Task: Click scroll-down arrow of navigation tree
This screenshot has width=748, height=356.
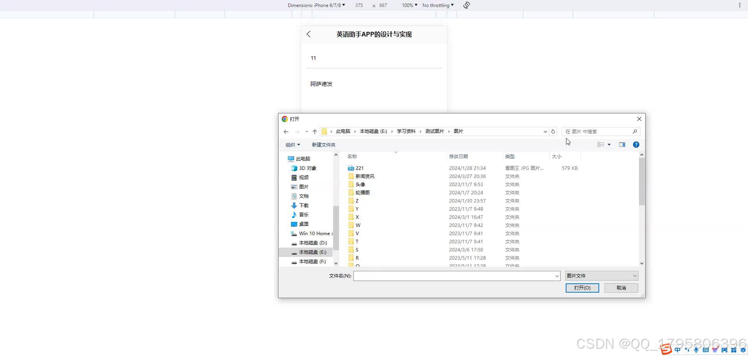Action: (x=336, y=264)
